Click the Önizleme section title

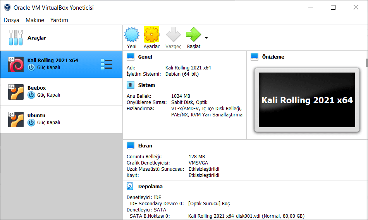273,57
